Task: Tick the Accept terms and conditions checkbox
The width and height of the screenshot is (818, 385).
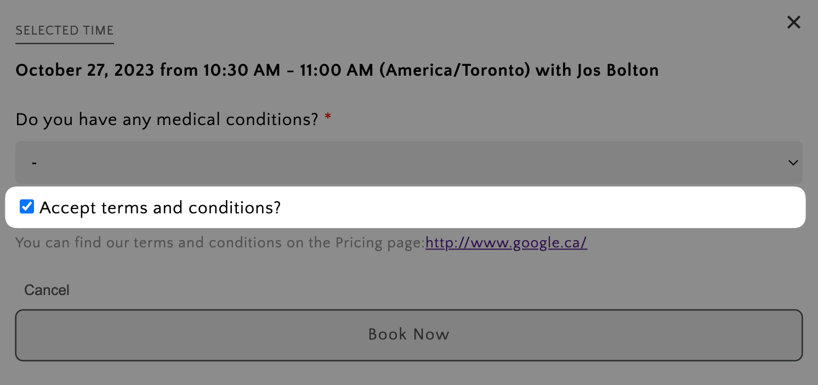Action: tap(27, 207)
